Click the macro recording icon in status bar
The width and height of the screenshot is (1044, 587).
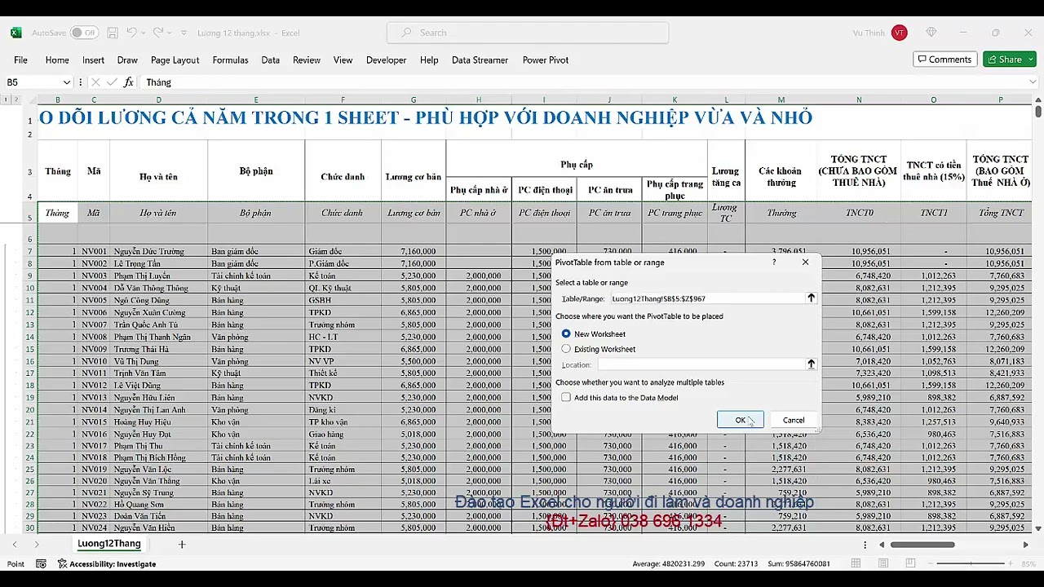tap(41, 563)
